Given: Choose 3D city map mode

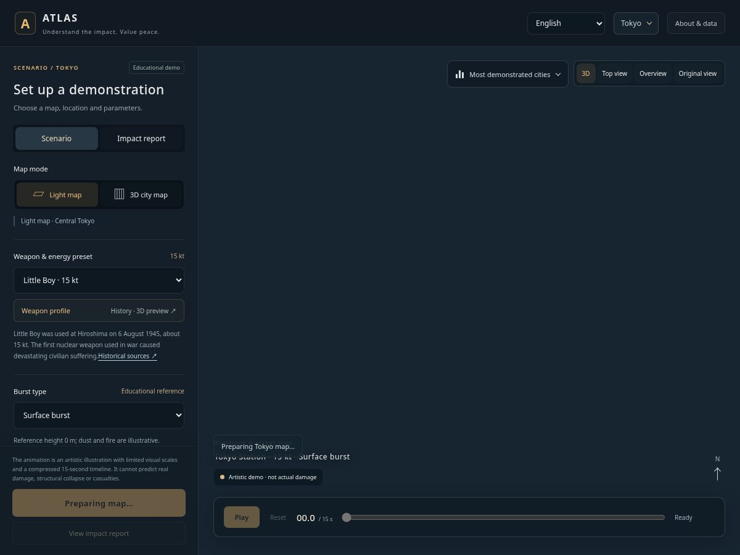Looking at the screenshot, I should click(141, 194).
